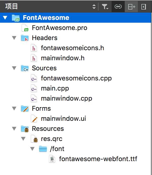Viewport: 152px width, 175px height.
Task: Click the /font folder icon
Action: tap(43, 149)
